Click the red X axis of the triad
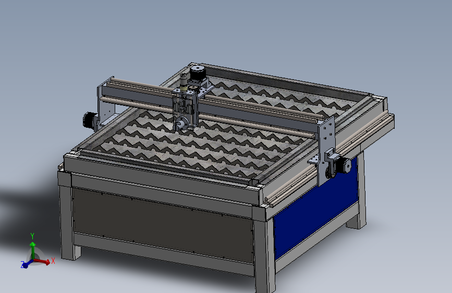Image resolution: width=452 pixels, height=293 pixels. pyautogui.click(x=42, y=262)
